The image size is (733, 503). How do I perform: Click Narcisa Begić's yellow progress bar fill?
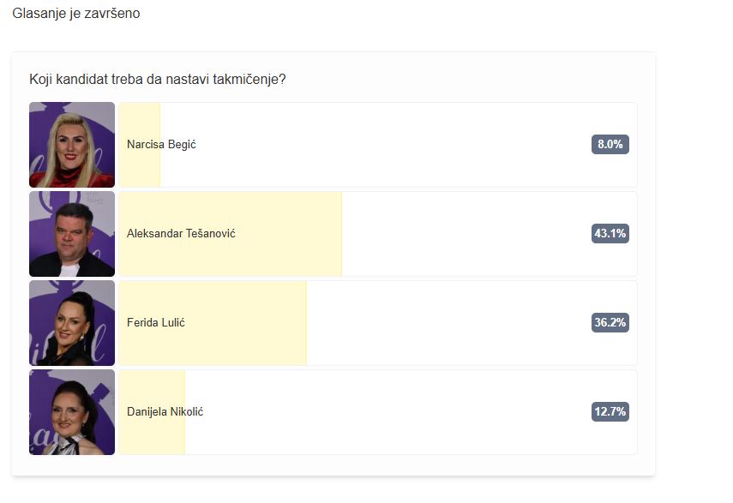tap(140, 168)
